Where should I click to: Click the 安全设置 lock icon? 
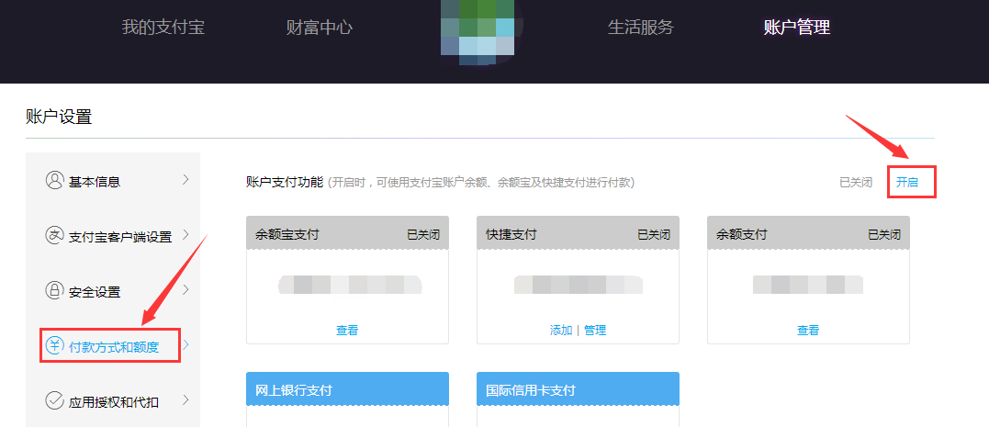[55, 291]
